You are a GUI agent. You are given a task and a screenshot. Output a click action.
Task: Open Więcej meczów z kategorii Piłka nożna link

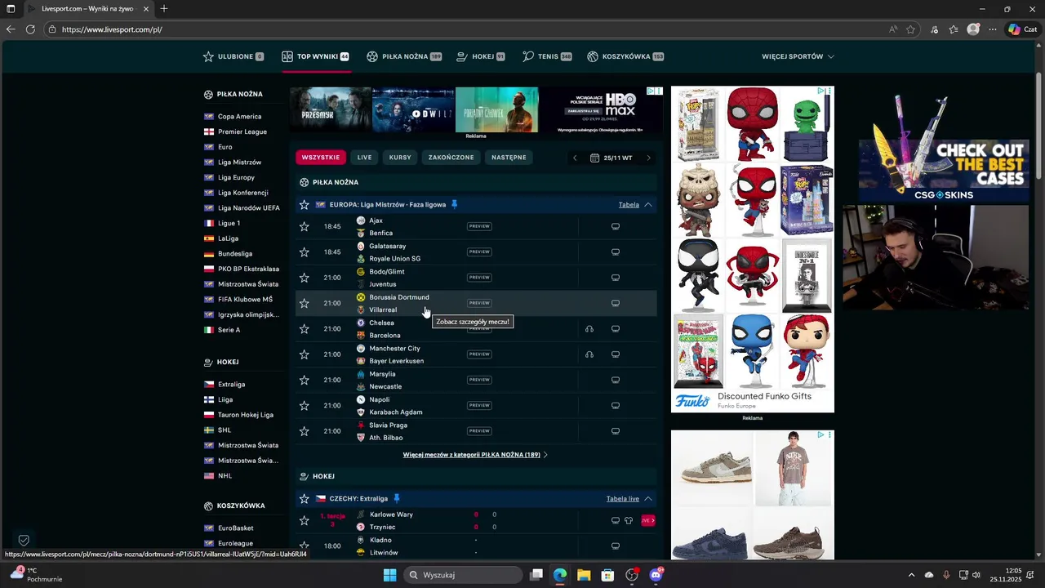point(475,455)
